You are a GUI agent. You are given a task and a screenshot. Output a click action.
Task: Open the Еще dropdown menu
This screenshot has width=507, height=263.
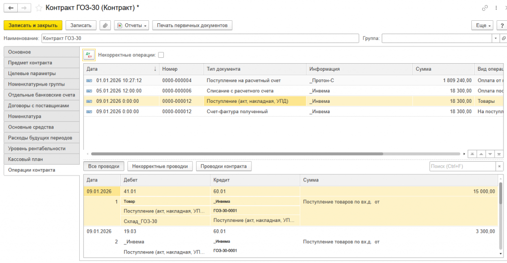pyautogui.click(x=482, y=25)
